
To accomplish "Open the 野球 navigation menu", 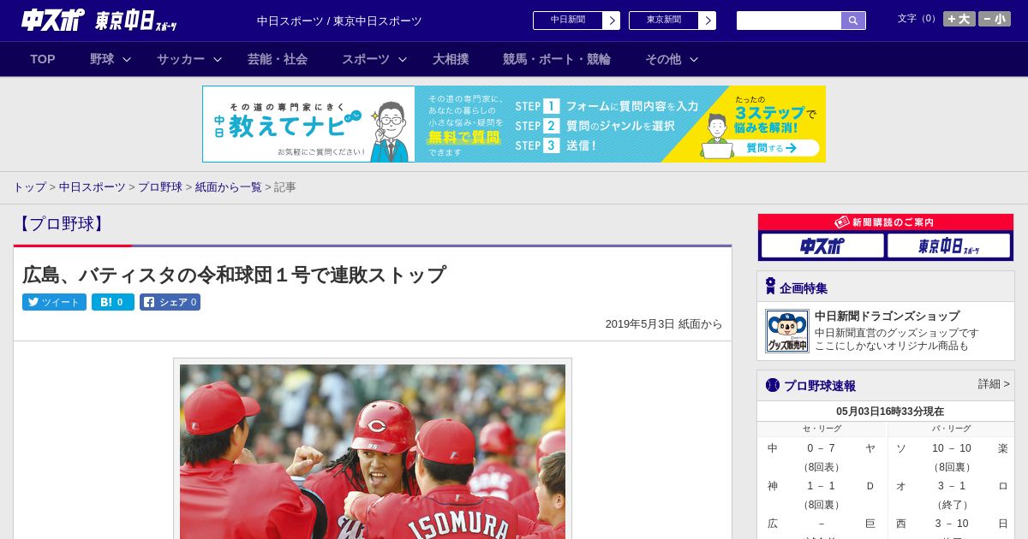I will pos(102,59).
